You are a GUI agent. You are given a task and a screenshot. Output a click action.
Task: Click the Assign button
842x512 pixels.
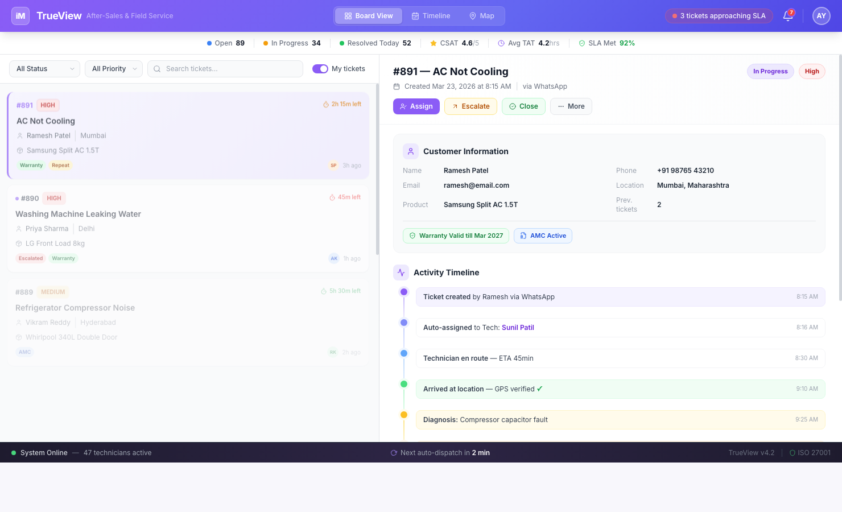[416, 106]
